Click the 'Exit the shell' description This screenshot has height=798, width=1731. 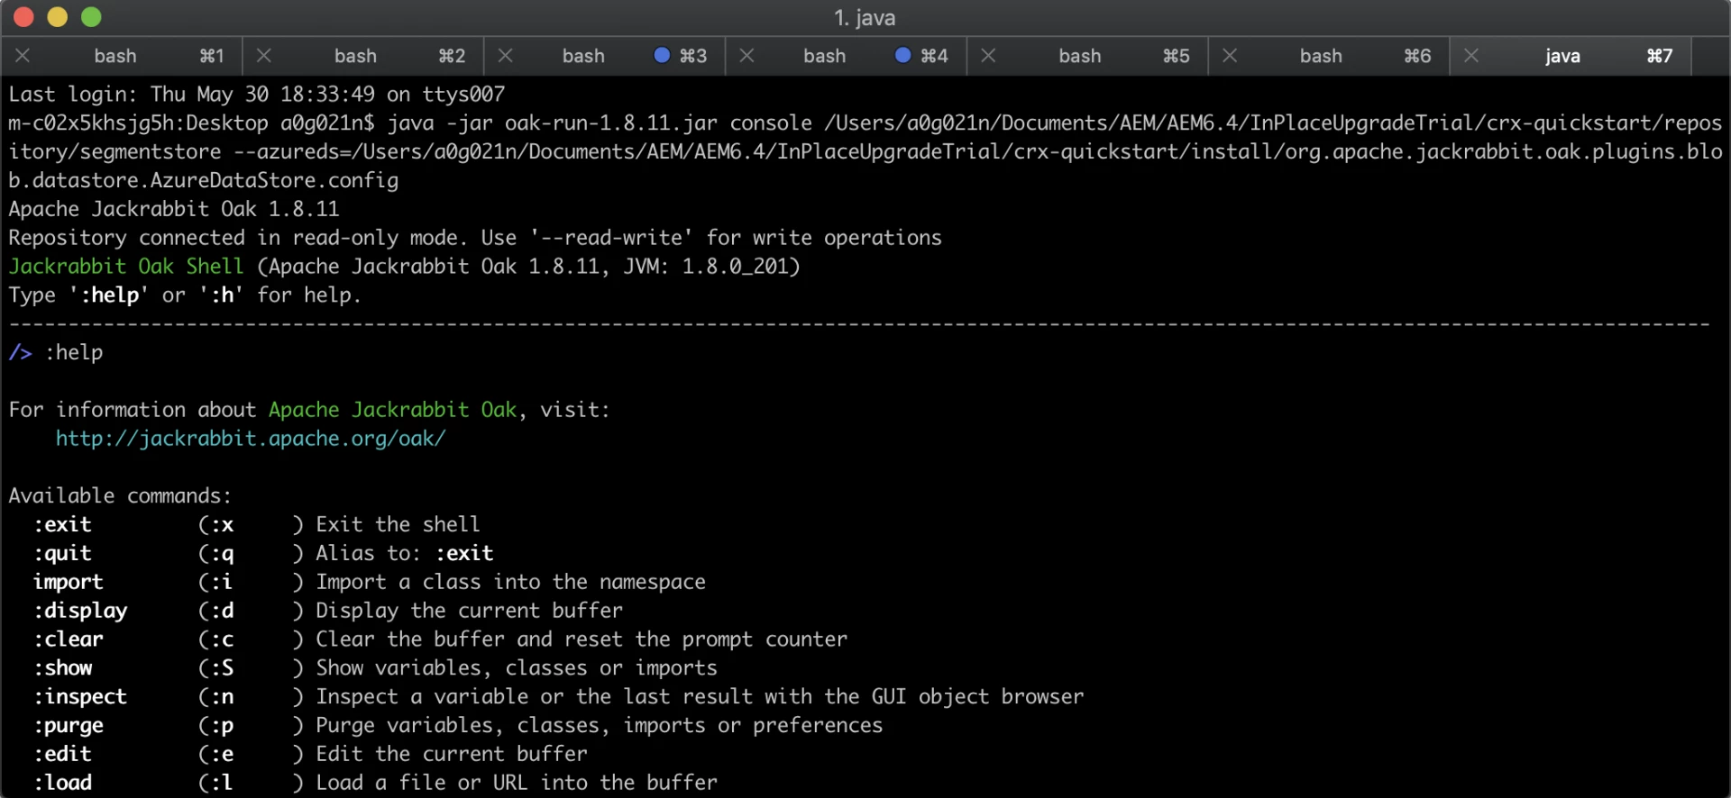[398, 525]
